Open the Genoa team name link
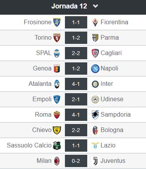This screenshot has height=169, width=146. point(42,68)
